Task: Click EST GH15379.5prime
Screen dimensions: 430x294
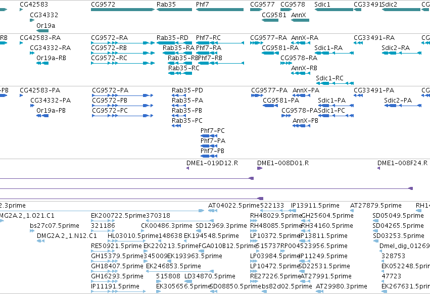Action: click(x=117, y=256)
